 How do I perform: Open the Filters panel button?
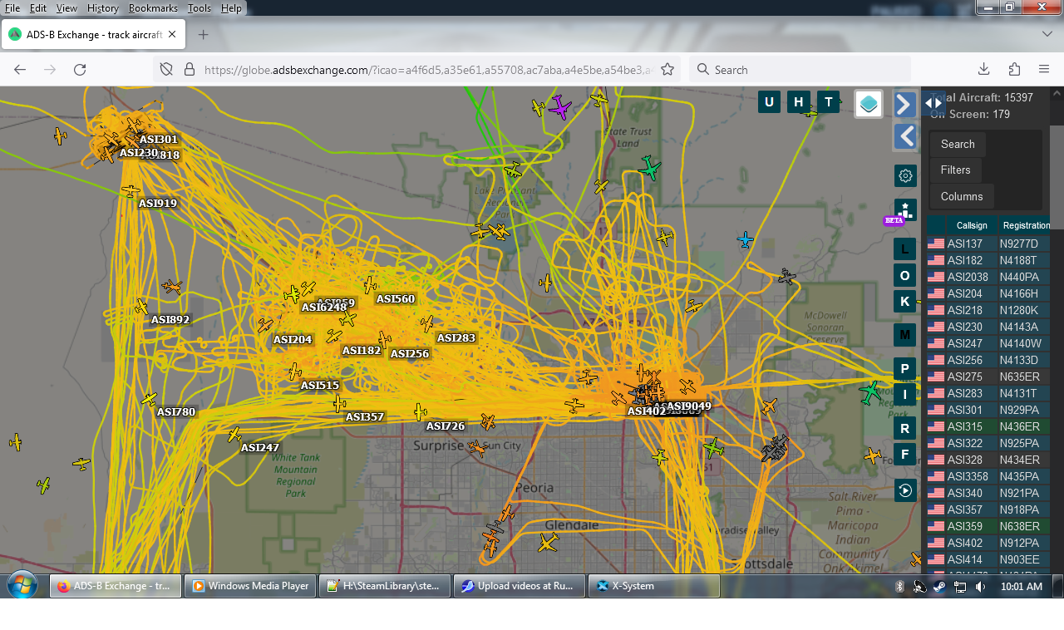pos(955,170)
